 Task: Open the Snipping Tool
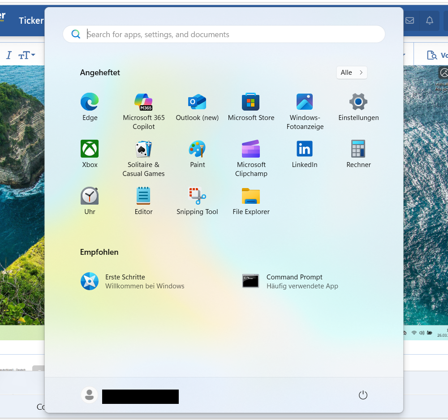(x=197, y=201)
